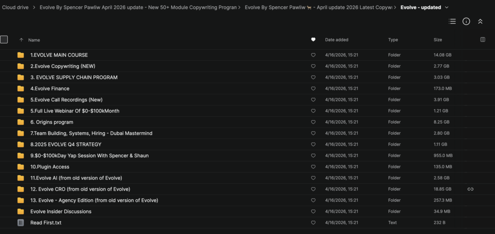The image size is (495, 234).
Task: Open Evolve By Spencer Pawliw April 2026 update breadcrumb
Action: click(138, 7)
